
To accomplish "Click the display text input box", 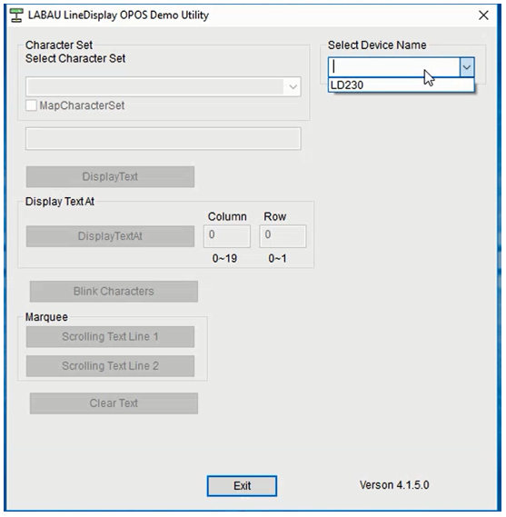I will [164, 139].
